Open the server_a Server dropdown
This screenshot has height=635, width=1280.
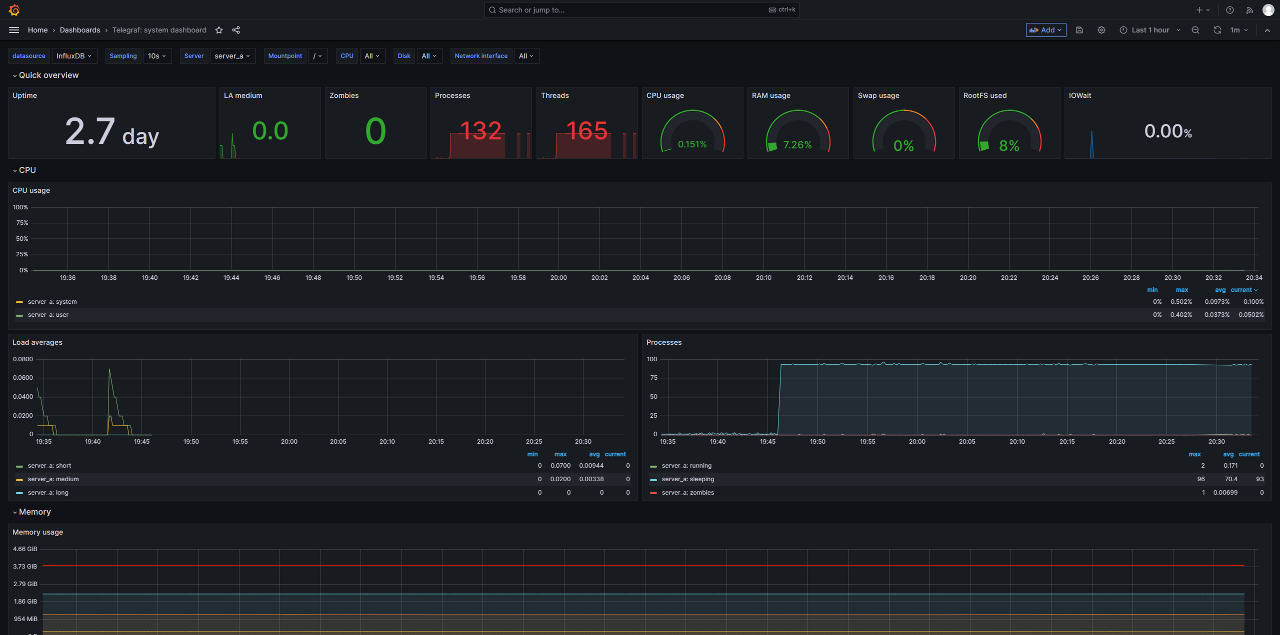click(x=232, y=56)
